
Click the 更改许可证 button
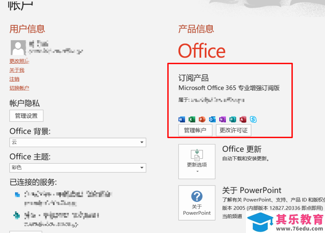(x=234, y=130)
